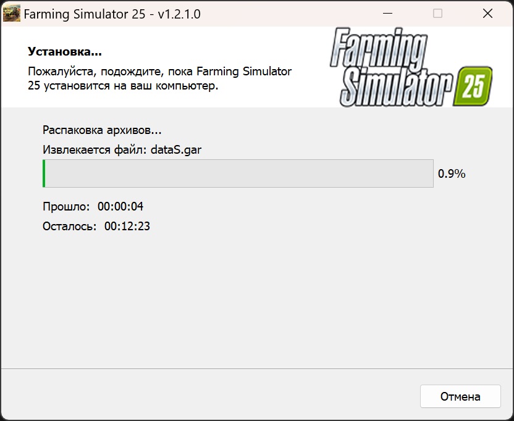Click the remaining time value 00:12:23
Image resolution: width=514 pixels, height=421 pixels.
[127, 226]
